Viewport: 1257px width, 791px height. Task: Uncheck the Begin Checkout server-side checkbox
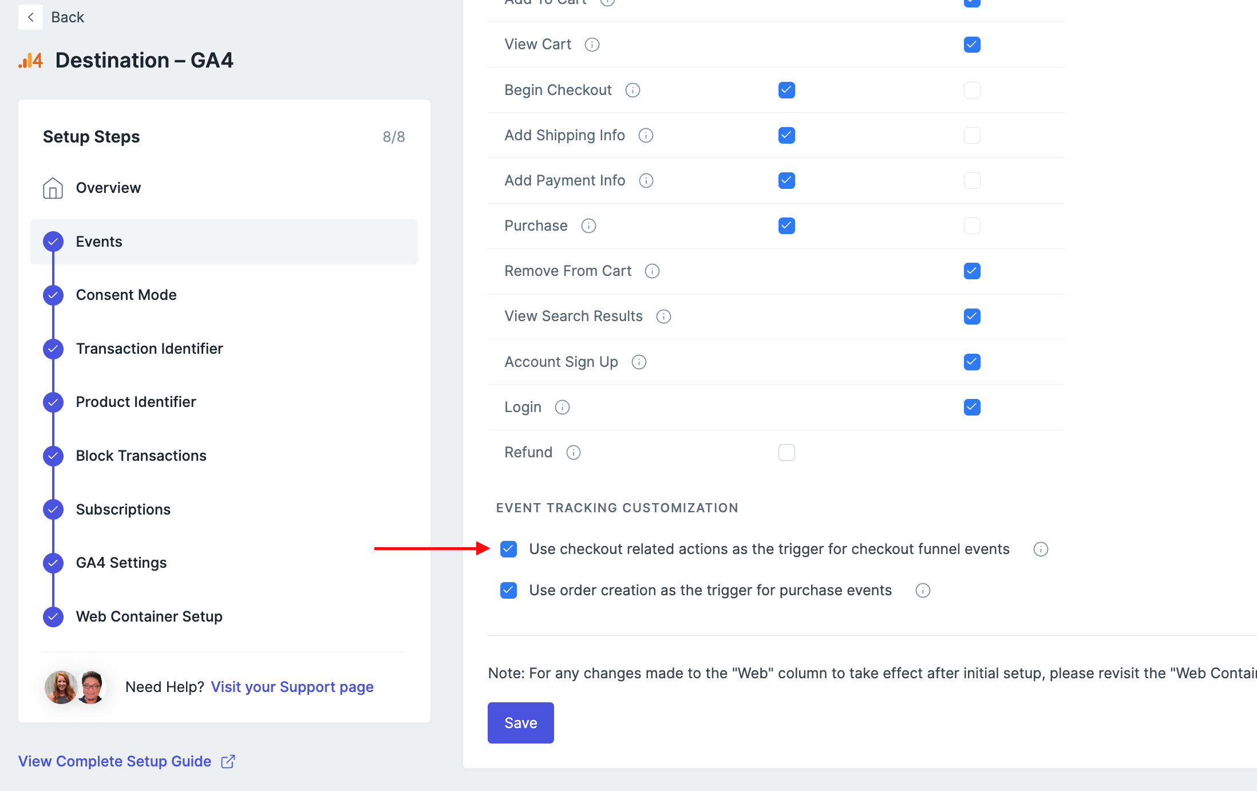coord(786,90)
